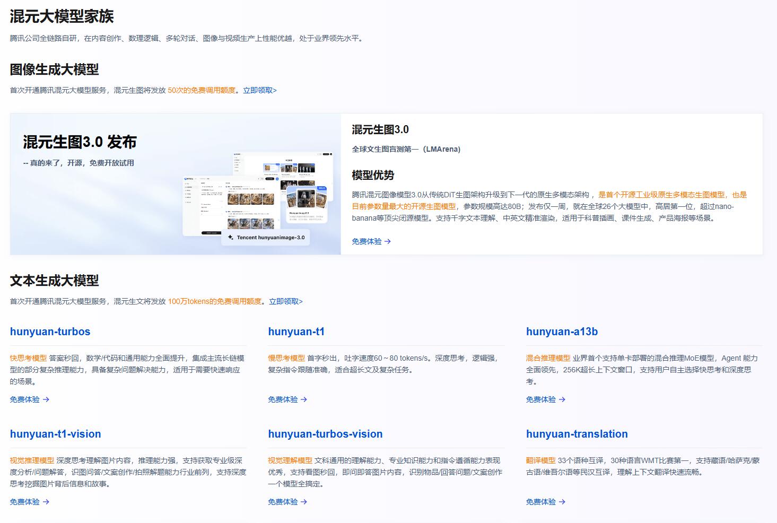Viewport: 777px width, 523px height.
Task: Open 免费体验 link under hunyuan-t1-vision
Action: pos(25,502)
